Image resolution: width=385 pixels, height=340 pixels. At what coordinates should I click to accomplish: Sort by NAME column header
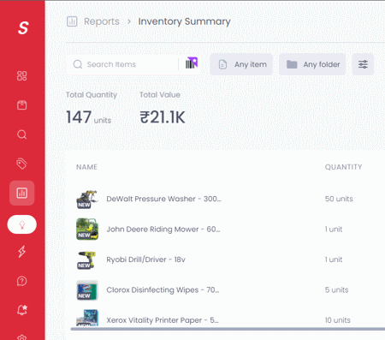tap(86, 167)
